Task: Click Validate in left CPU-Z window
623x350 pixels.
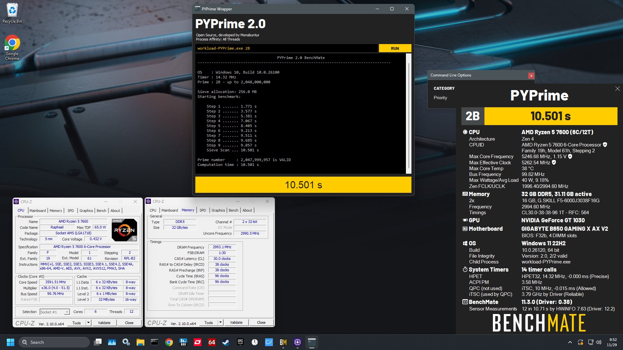Action: 104,323
